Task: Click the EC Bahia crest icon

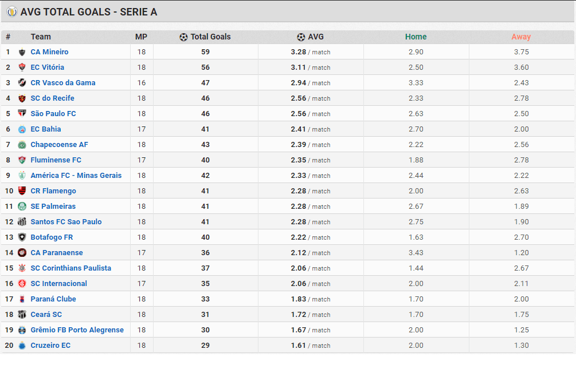Action: click(x=22, y=129)
